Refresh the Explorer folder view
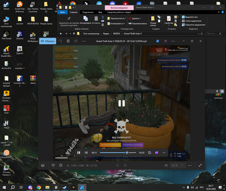The width and height of the screenshot is (226, 191). click(x=202, y=33)
